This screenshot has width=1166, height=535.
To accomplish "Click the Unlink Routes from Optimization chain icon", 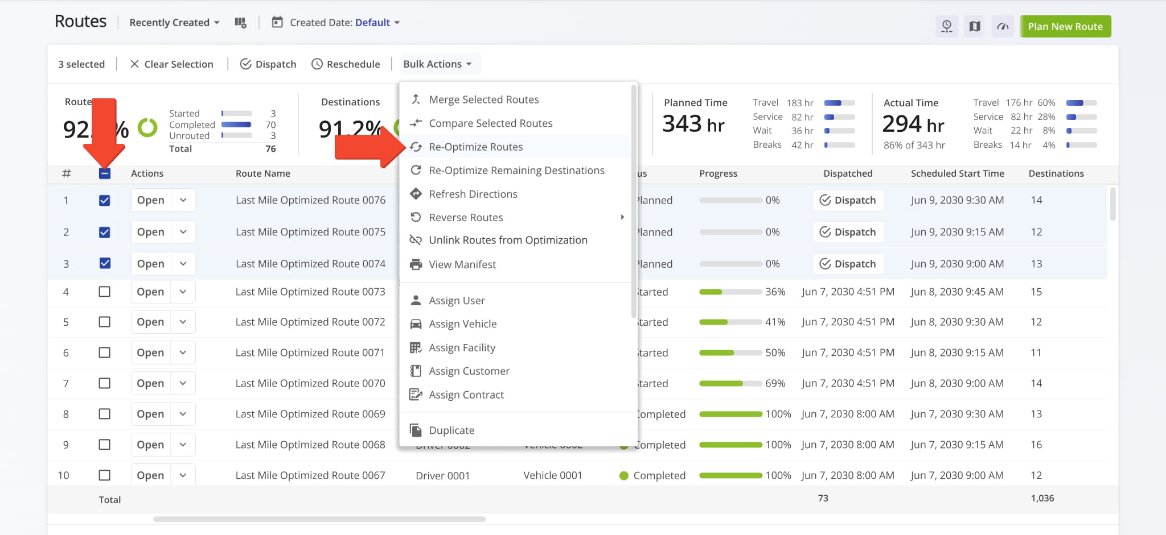I will click(416, 240).
